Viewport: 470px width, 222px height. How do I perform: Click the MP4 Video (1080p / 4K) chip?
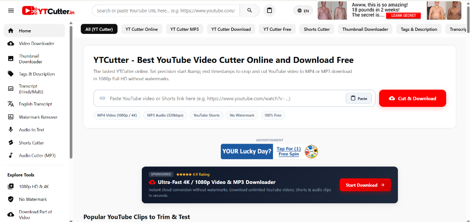pyautogui.click(x=117, y=115)
